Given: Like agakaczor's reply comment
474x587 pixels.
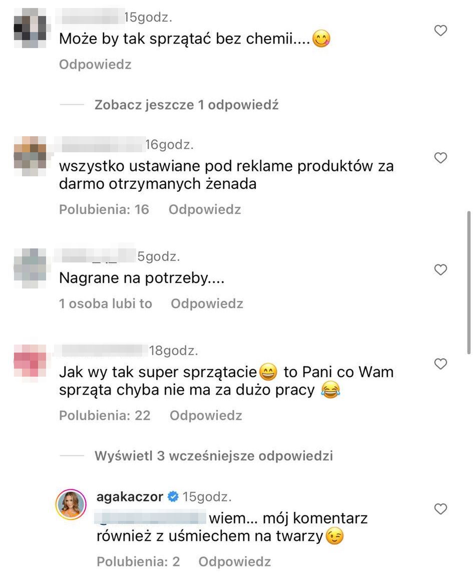Looking at the screenshot, I should click(x=440, y=509).
